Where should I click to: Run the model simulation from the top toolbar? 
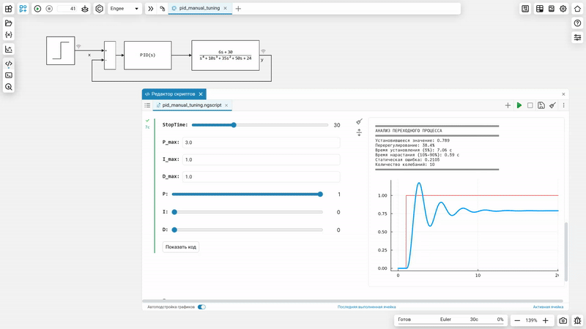click(37, 9)
